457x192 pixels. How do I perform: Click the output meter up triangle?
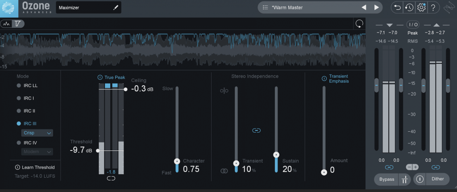tap(436, 25)
